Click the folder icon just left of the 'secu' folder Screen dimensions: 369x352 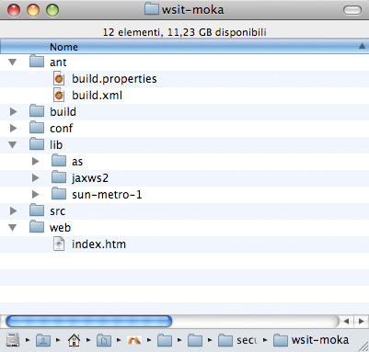[x=195, y=340]
